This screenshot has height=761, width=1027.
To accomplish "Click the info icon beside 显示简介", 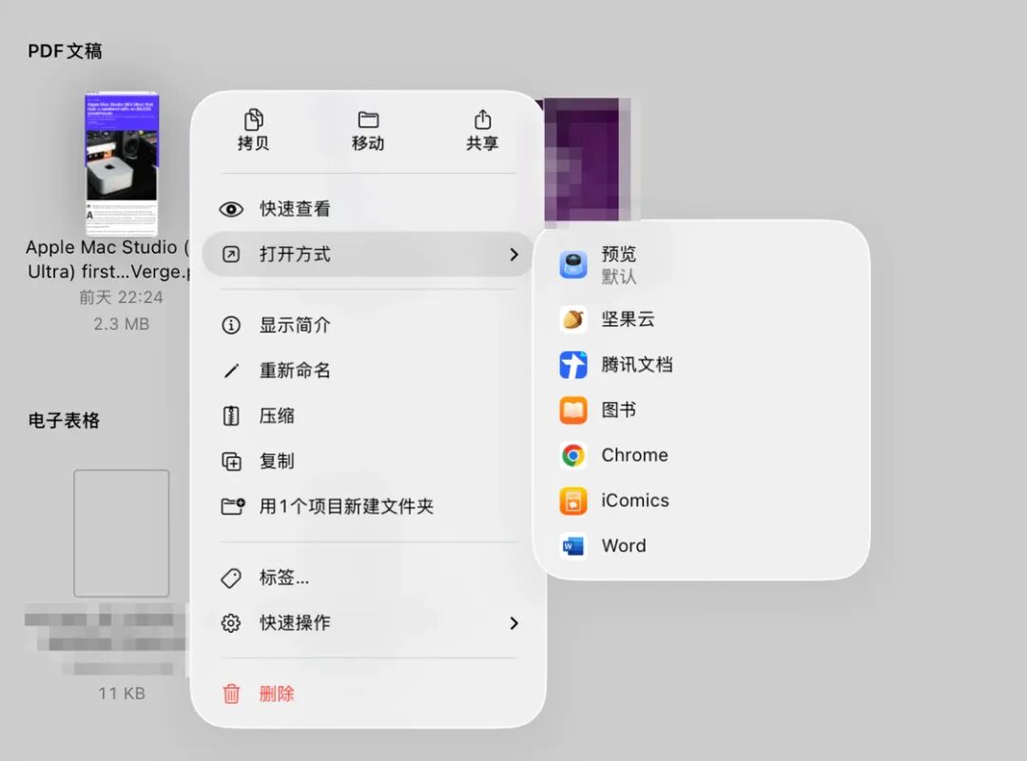I will tap(231, 325).
